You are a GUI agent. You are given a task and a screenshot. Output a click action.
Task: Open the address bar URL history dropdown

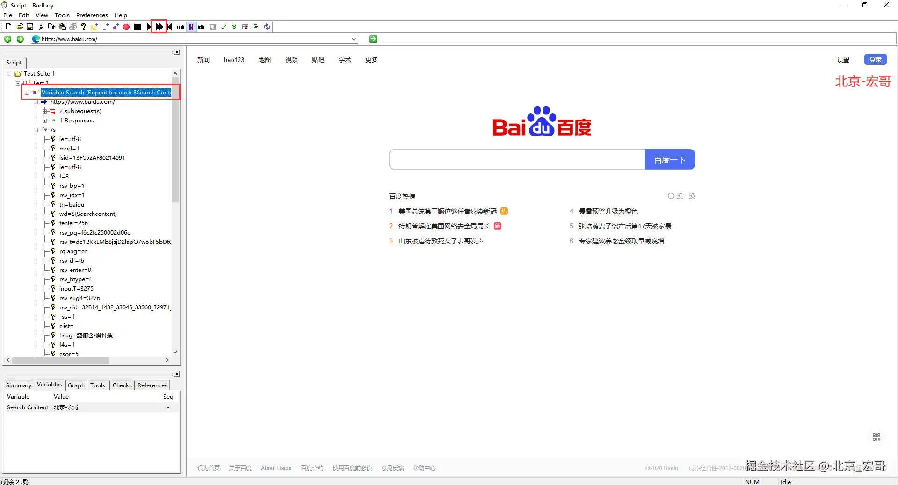click(x=354, y=39)
